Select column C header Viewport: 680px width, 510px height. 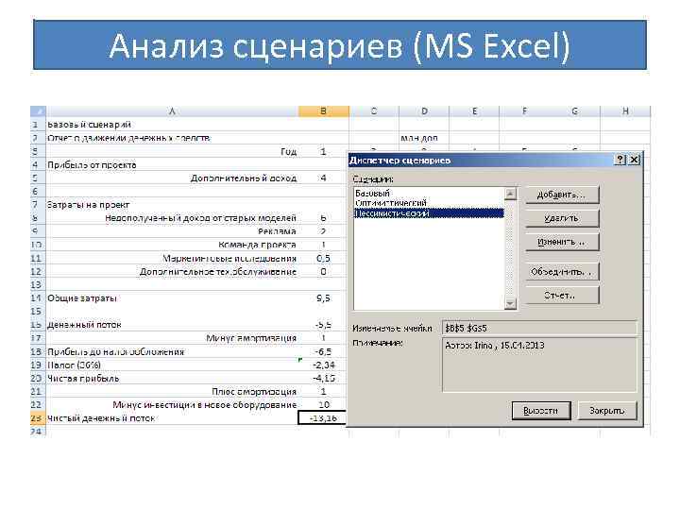374,111
